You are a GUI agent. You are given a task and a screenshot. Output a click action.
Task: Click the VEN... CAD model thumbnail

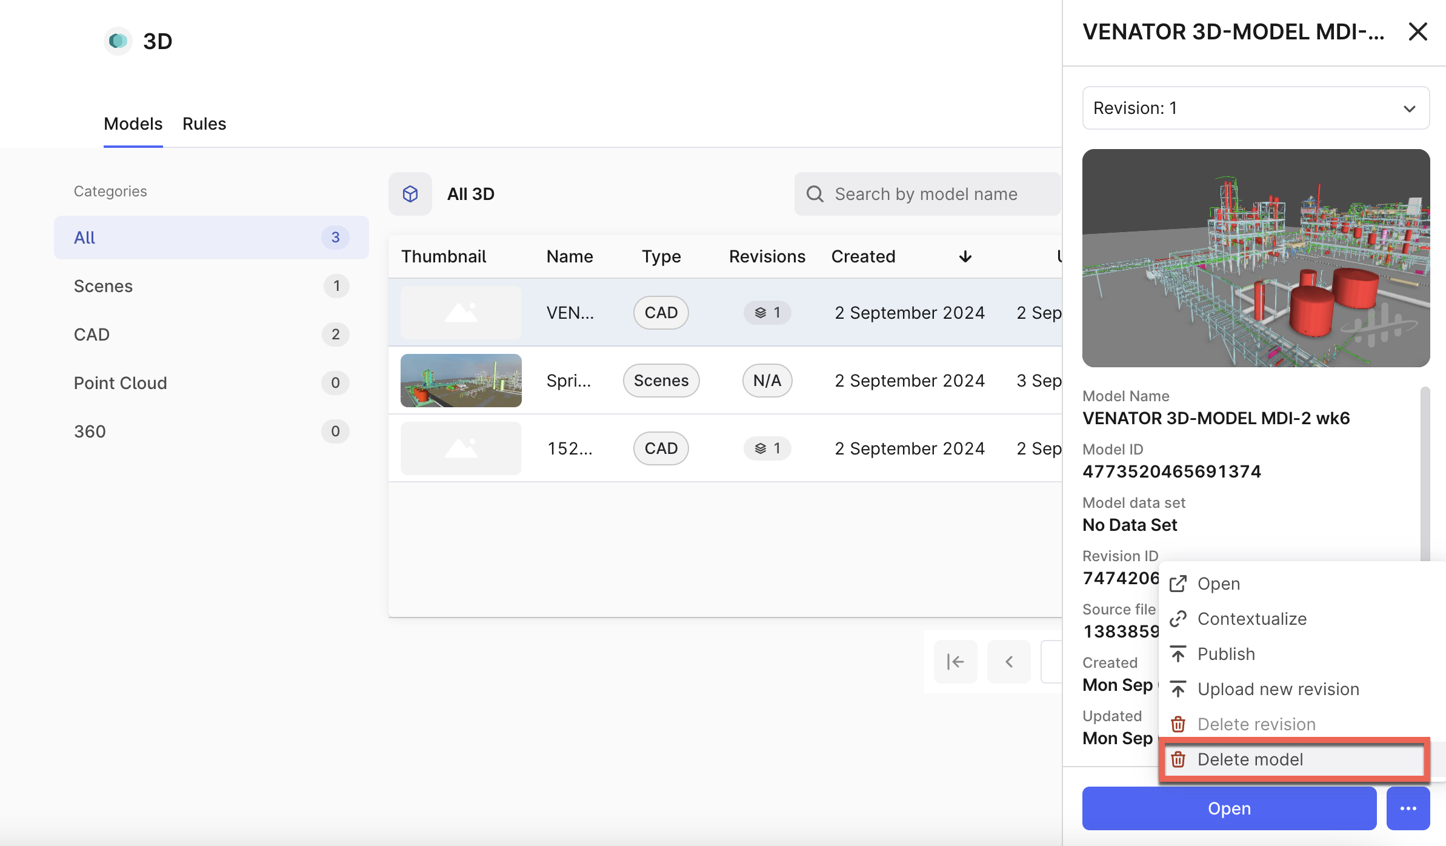(x=461, y=311)
